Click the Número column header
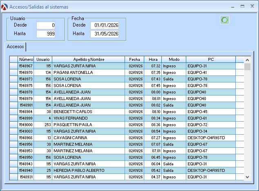 click(x=26, y=60)
